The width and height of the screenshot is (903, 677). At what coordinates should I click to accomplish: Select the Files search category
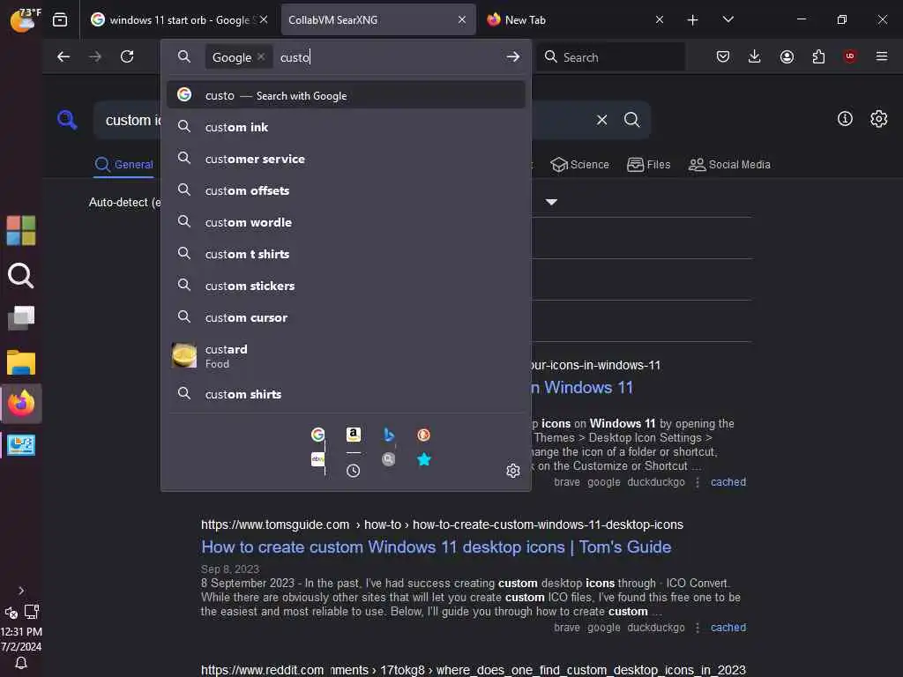point(648,165)
